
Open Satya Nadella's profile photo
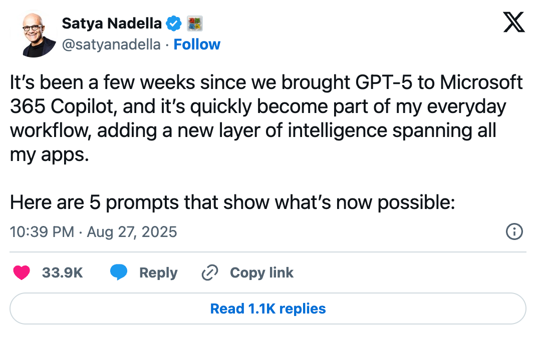click(x=39, y=34)
